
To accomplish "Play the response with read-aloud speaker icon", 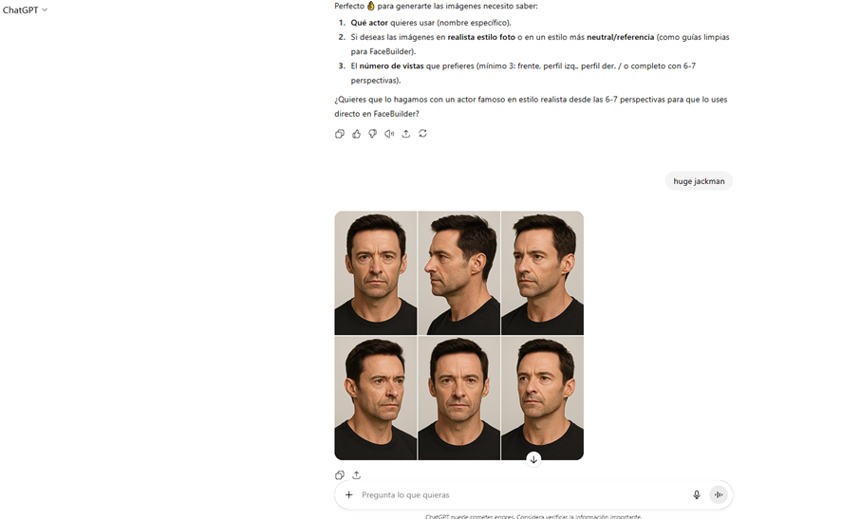I will point(389,134).
